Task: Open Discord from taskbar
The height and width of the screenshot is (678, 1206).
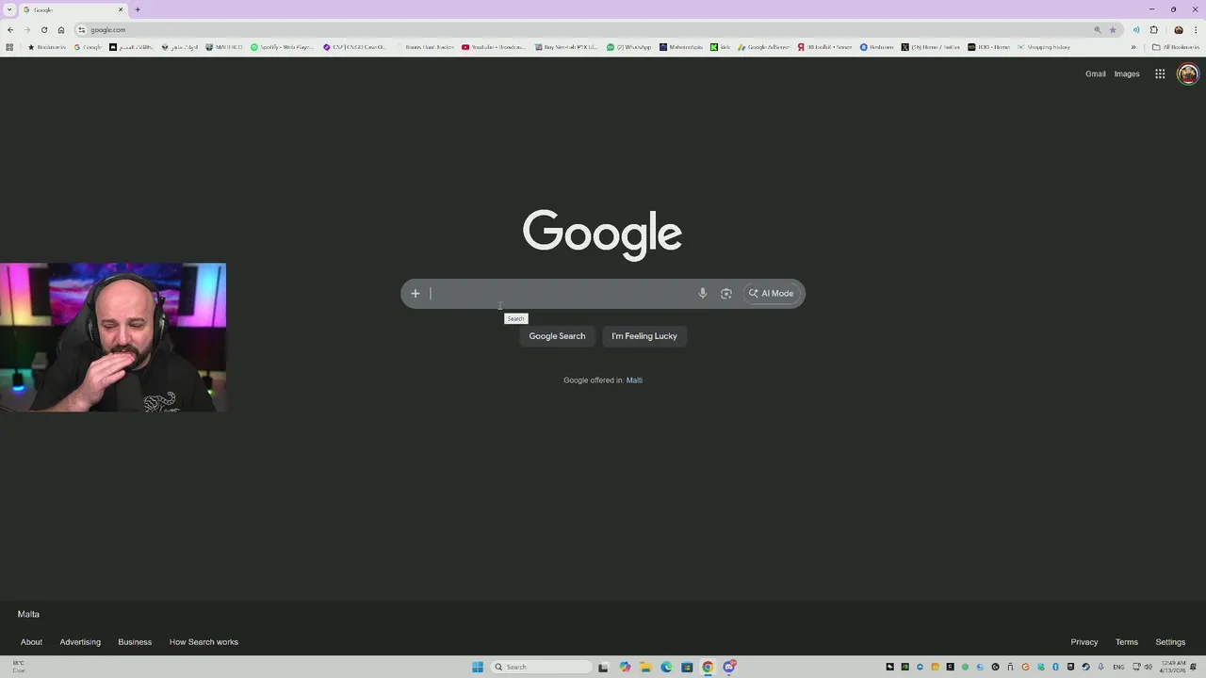Action: coord(728,667)
